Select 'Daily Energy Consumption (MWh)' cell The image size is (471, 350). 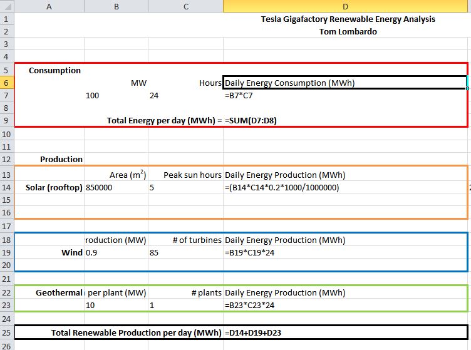point(344,83)
